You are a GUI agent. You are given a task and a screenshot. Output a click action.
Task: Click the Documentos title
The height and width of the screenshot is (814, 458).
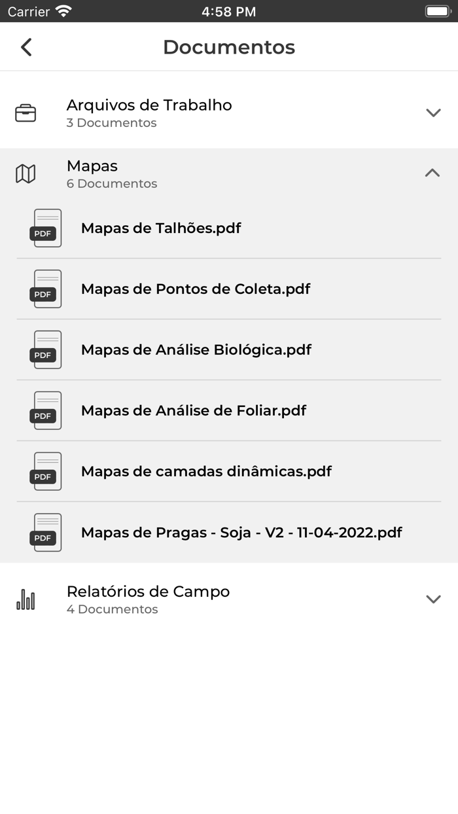[x=228, y=46]
